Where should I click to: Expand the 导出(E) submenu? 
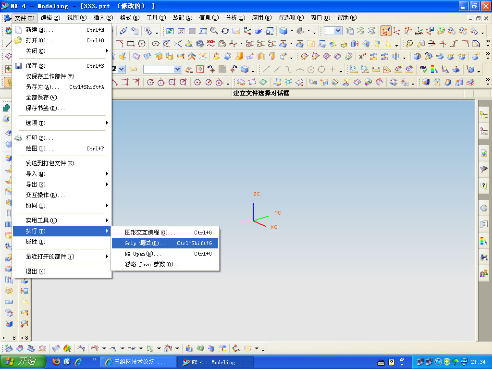pos(62,184)
